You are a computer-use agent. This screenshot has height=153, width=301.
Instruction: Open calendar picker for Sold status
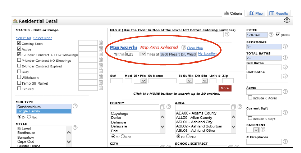101,71
